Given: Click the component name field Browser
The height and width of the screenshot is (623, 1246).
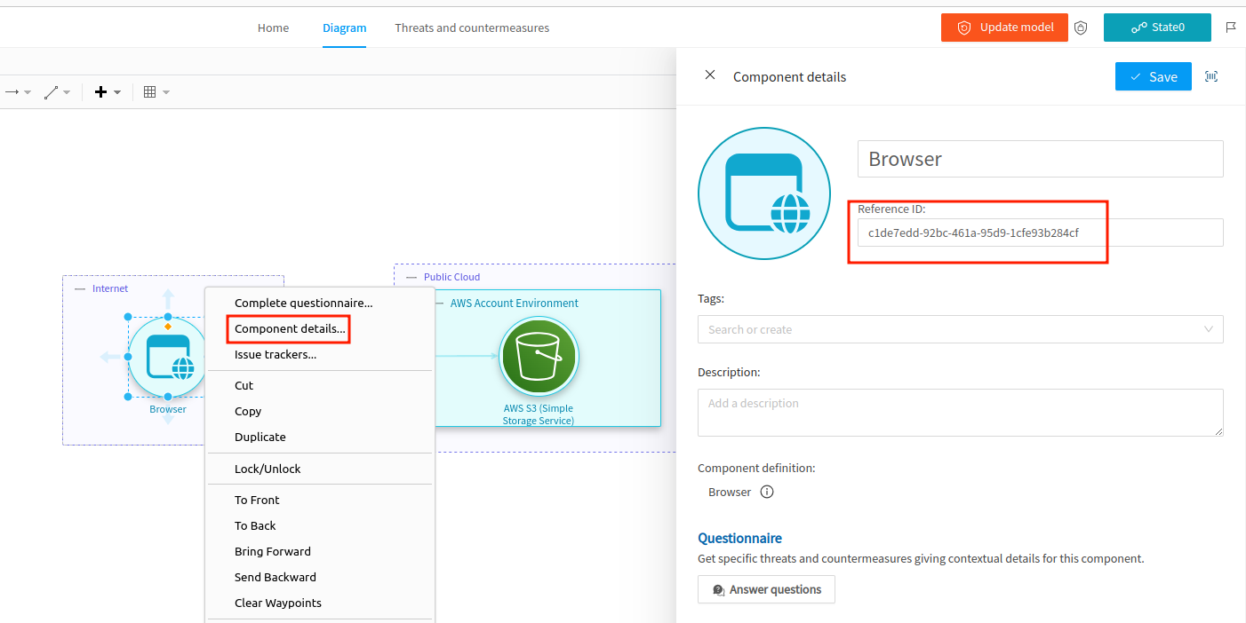Looking at the screenshot, I should [x=1041, y=159].
